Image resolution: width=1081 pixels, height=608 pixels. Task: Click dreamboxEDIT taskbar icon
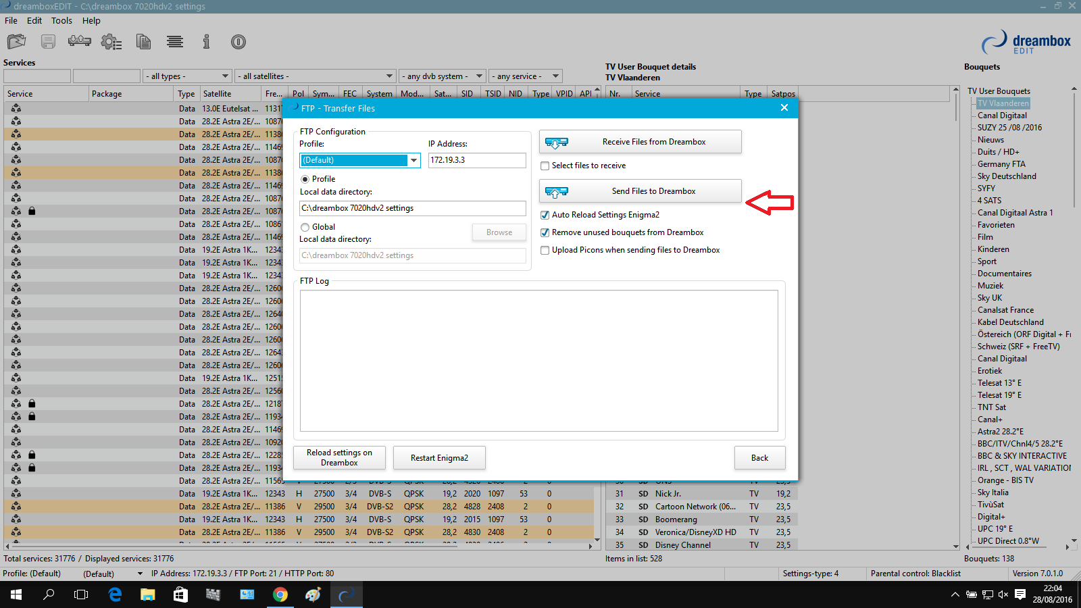tap(346, 594)
